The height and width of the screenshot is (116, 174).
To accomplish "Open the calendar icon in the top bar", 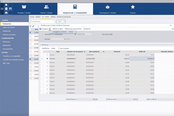I will point(10,9).
